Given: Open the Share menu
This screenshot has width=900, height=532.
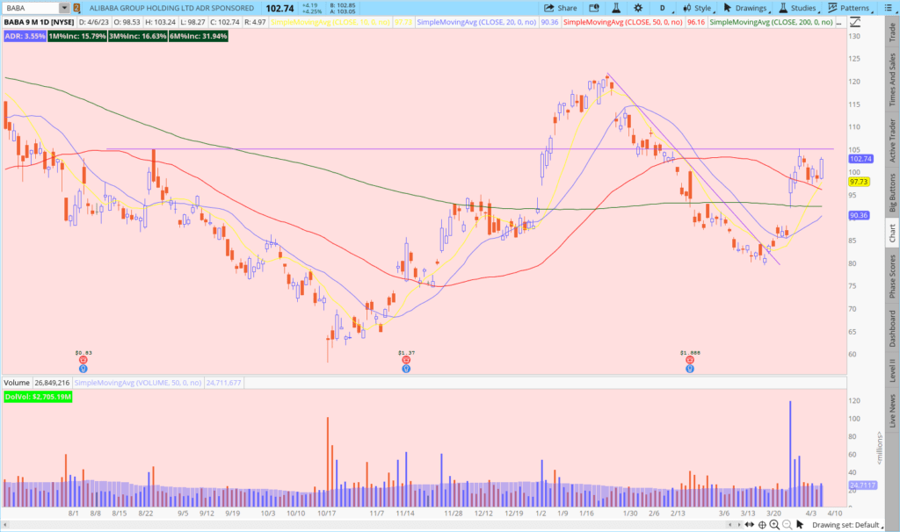Looking at the screenshot, I should tap(560, 8).
